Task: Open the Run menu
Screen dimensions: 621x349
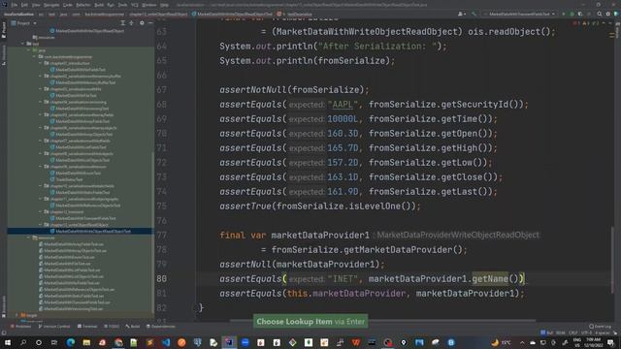Action: click(111, 5)
